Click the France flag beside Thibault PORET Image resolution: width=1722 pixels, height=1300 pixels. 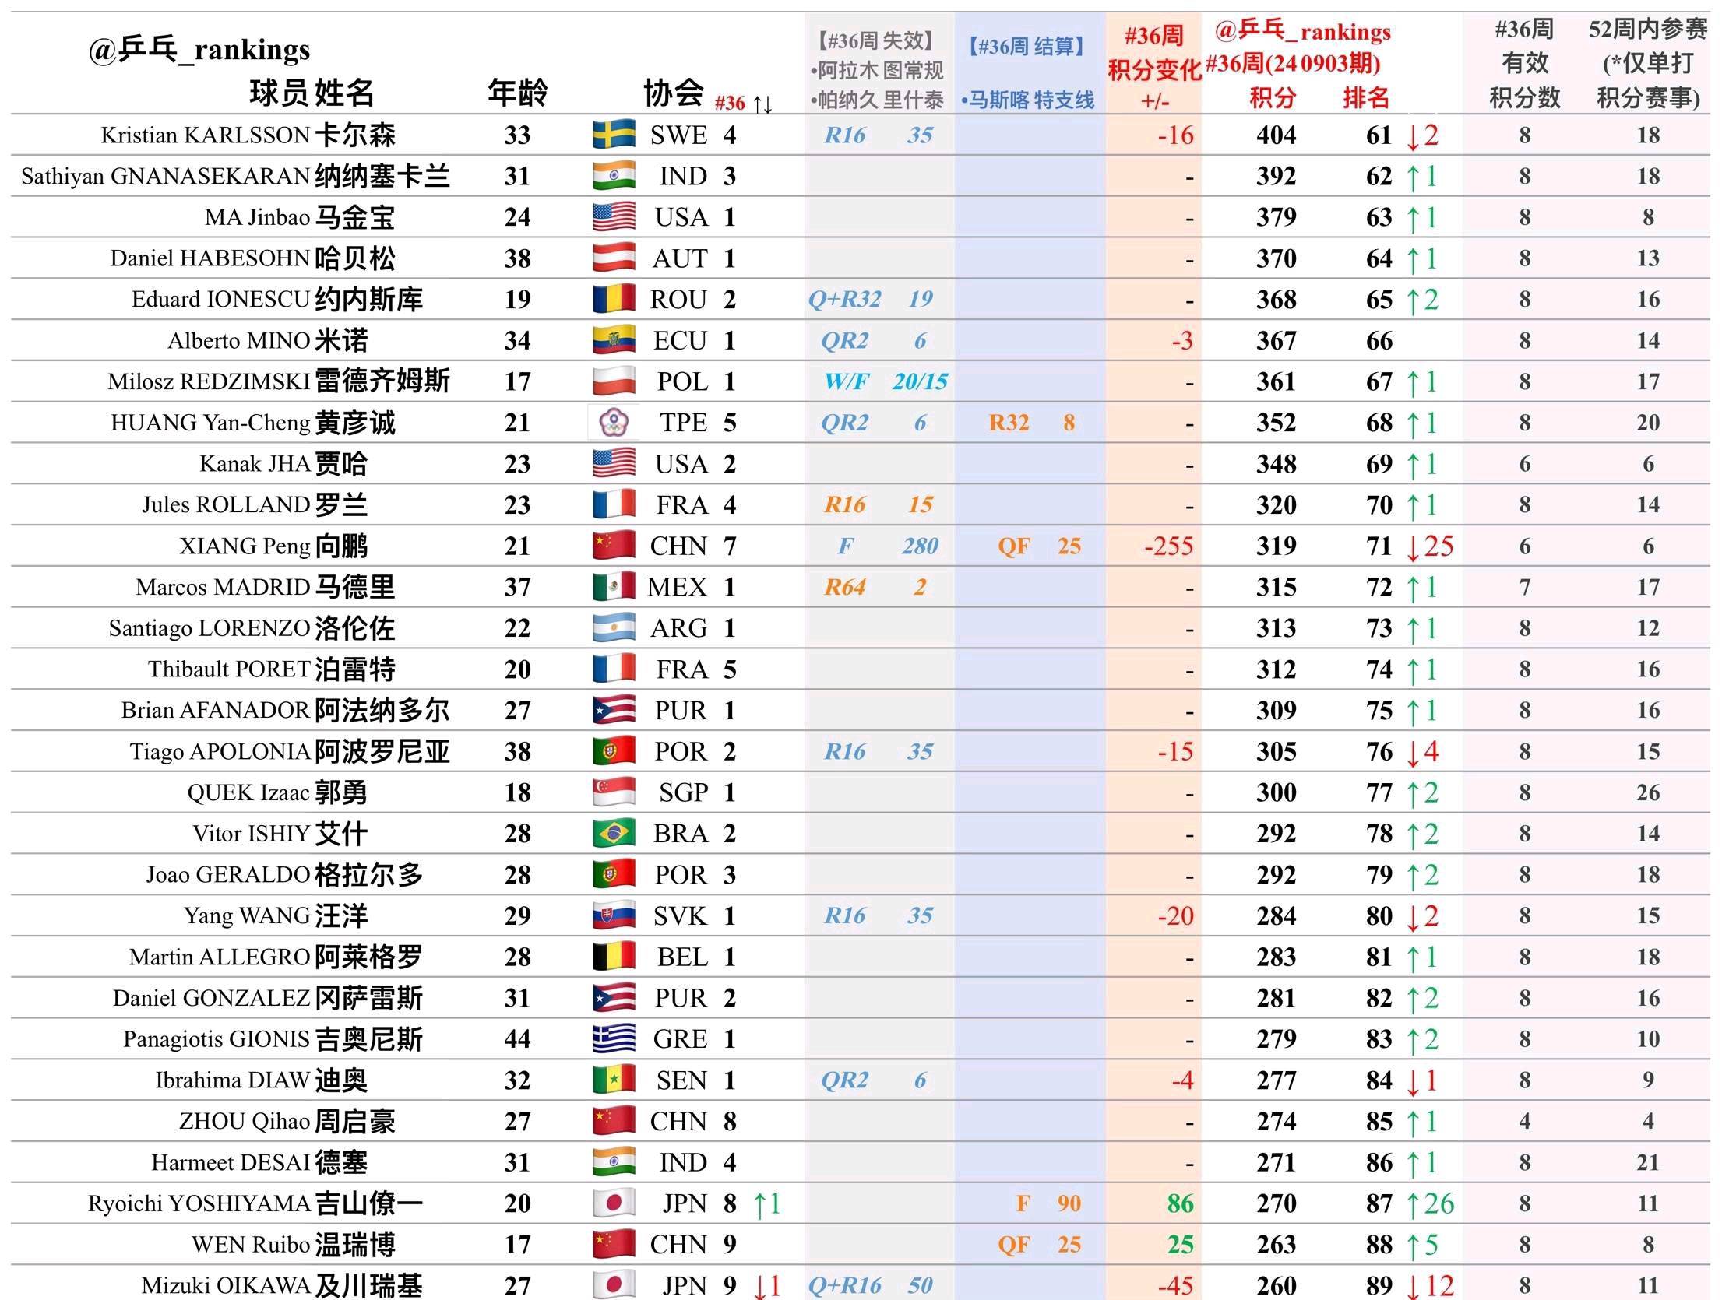(614, 669)
